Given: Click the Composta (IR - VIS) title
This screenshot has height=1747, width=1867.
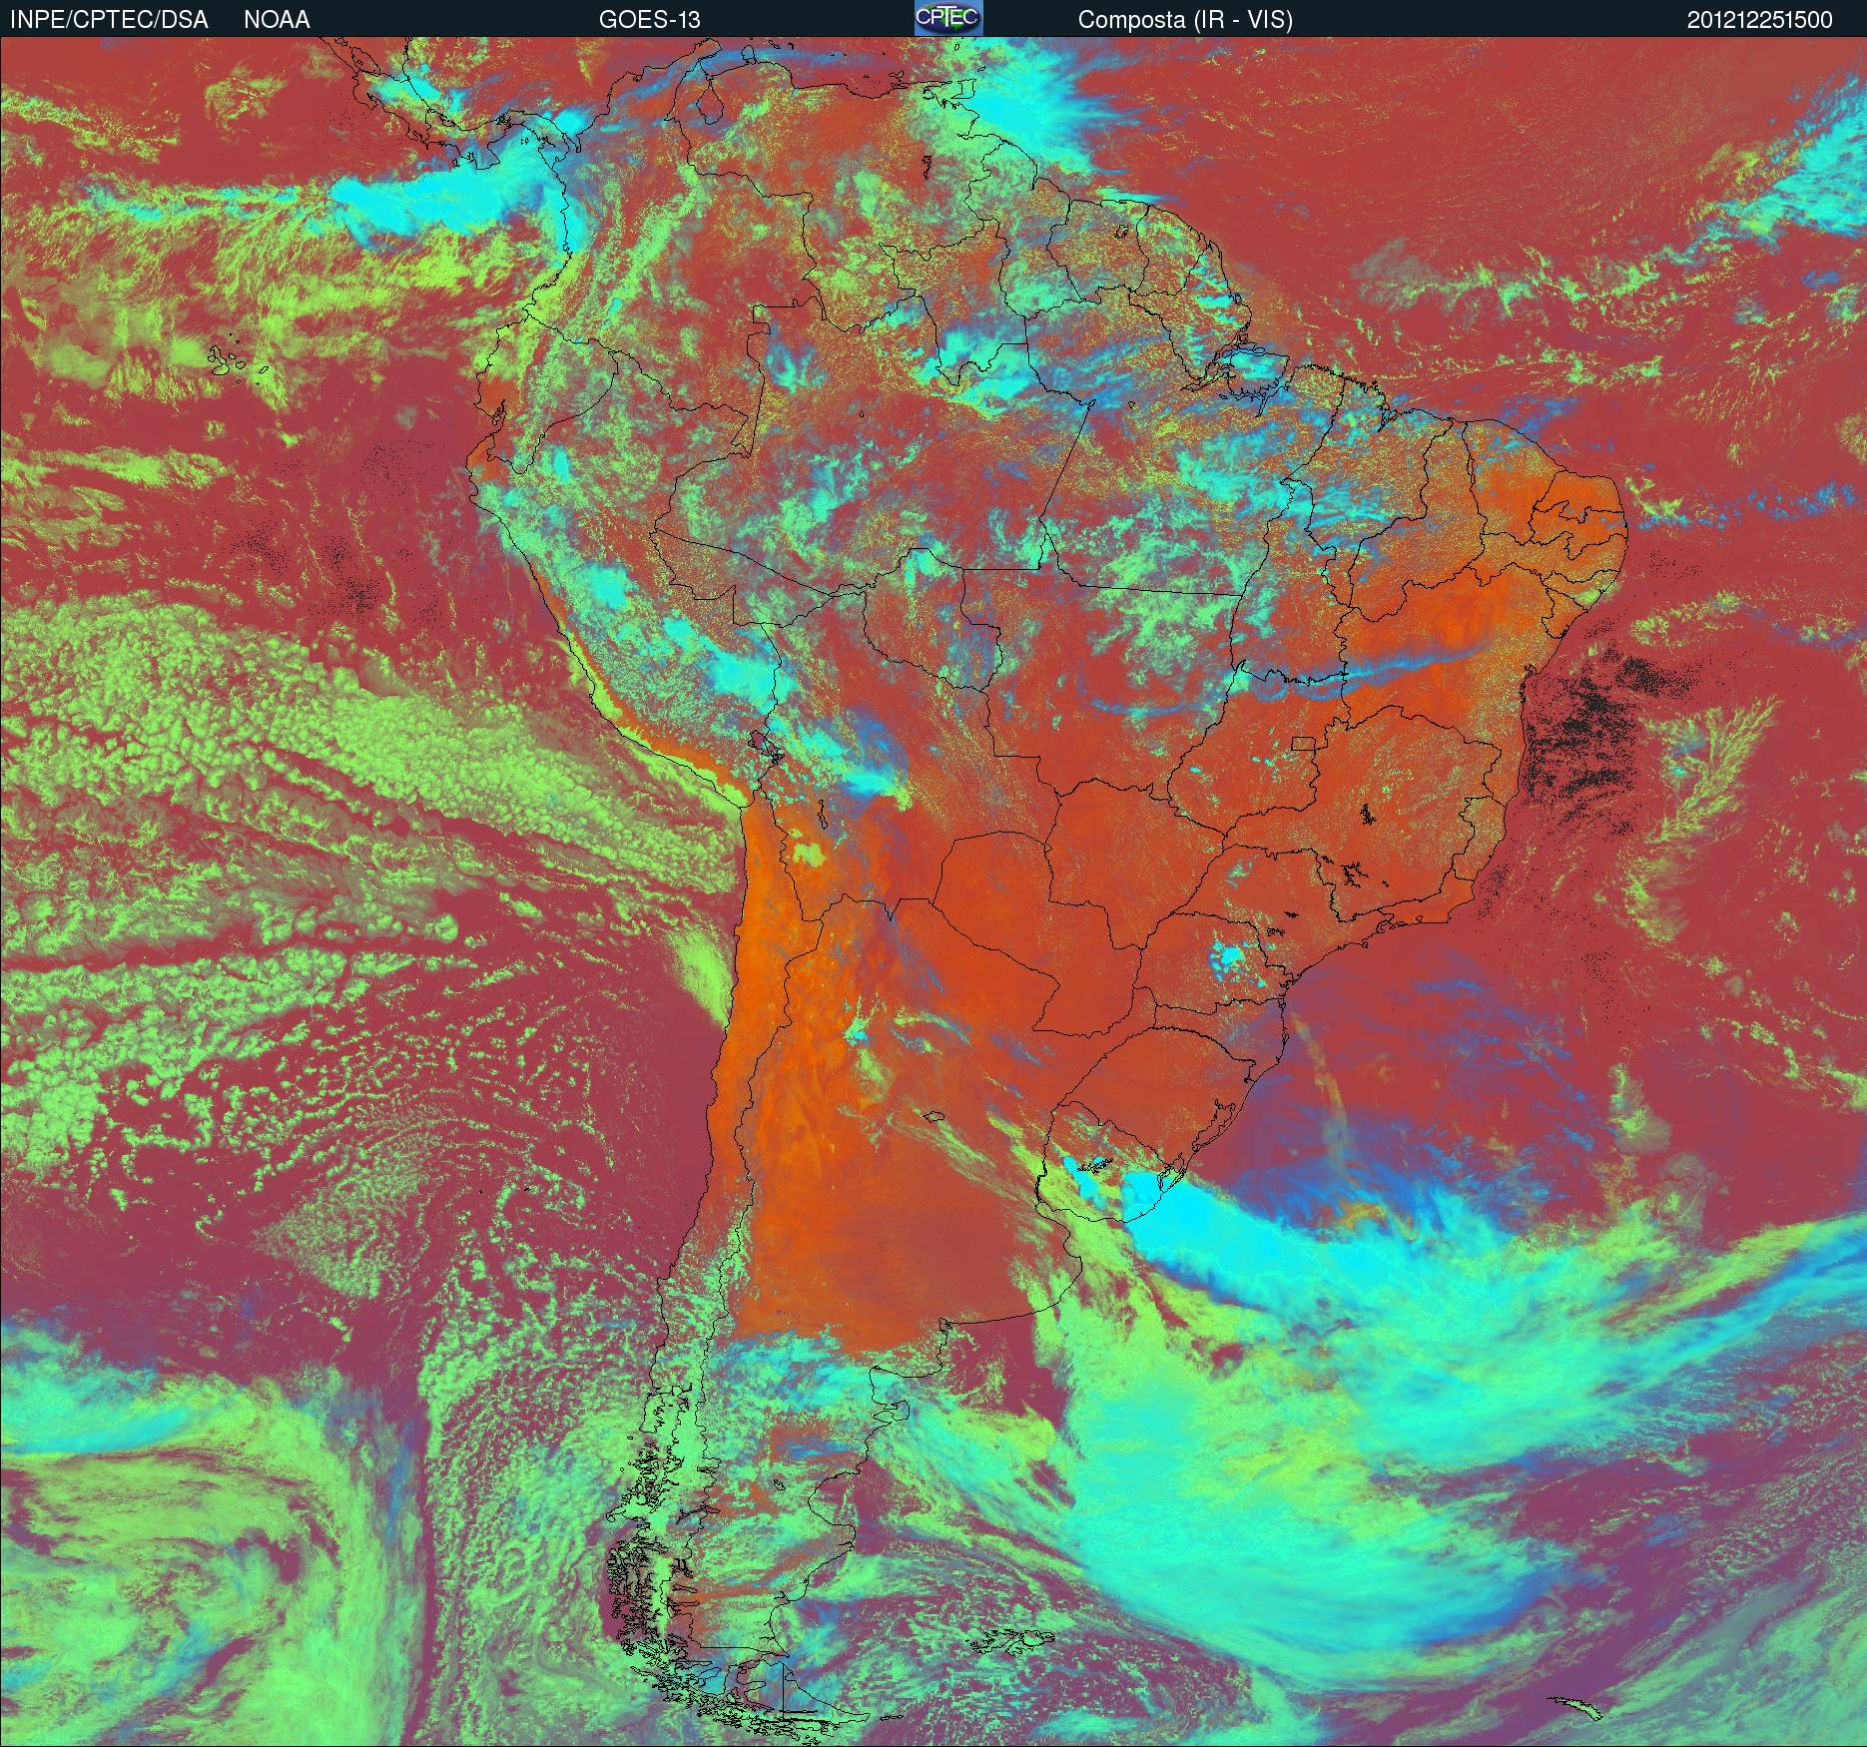Looking at the screenshot, I should pyautogui.click(x=1185, y=19).
